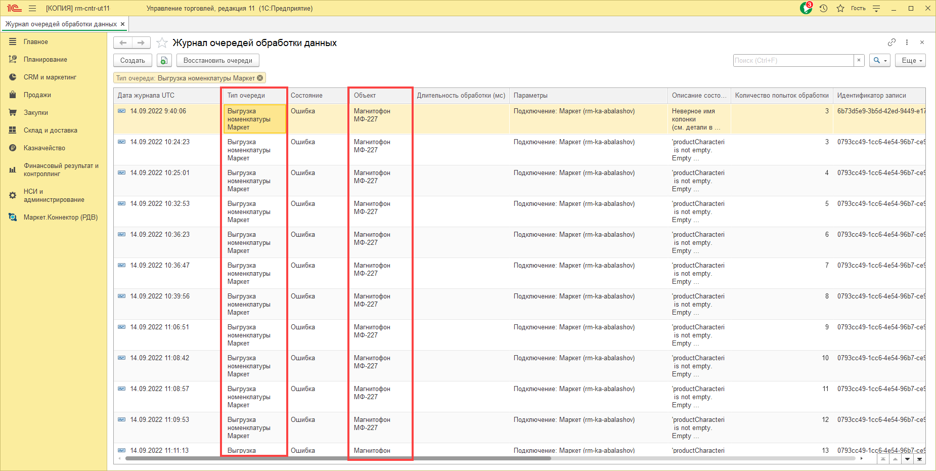
Task: Add journal to favorites with star
Action: [x=162, y=43]
